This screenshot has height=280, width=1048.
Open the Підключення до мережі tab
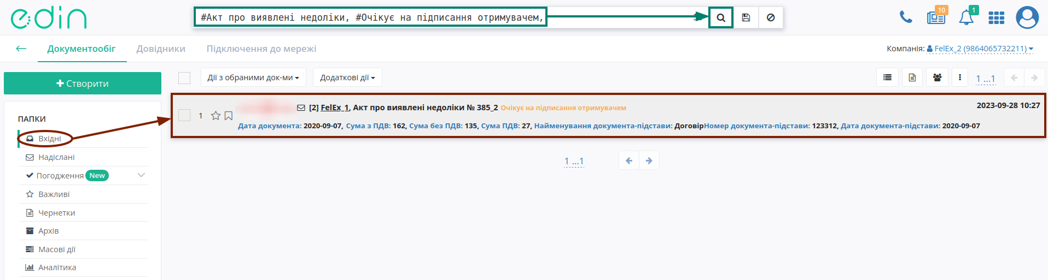261,49
